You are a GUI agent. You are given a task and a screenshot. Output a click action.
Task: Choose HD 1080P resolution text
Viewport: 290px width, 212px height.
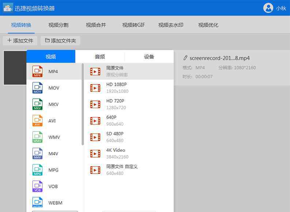(117, 84)
